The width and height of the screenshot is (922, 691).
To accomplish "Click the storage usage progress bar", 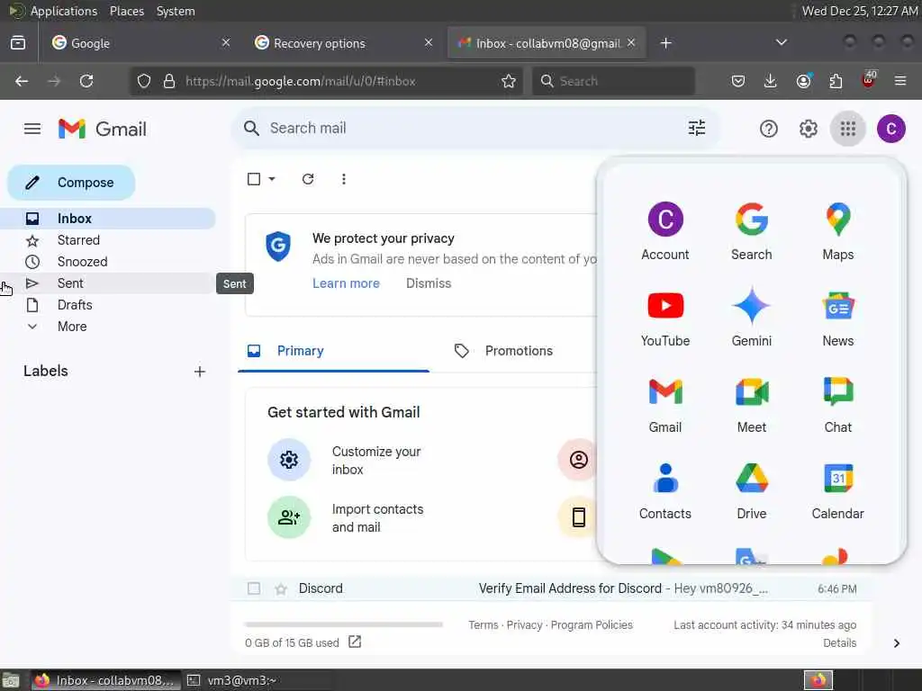I will pyautogui.click(x=343, y=624).
